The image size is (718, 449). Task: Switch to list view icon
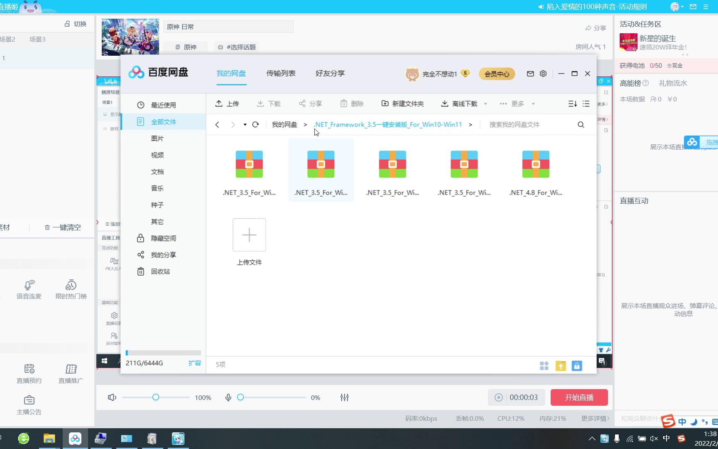pos(586,104)
